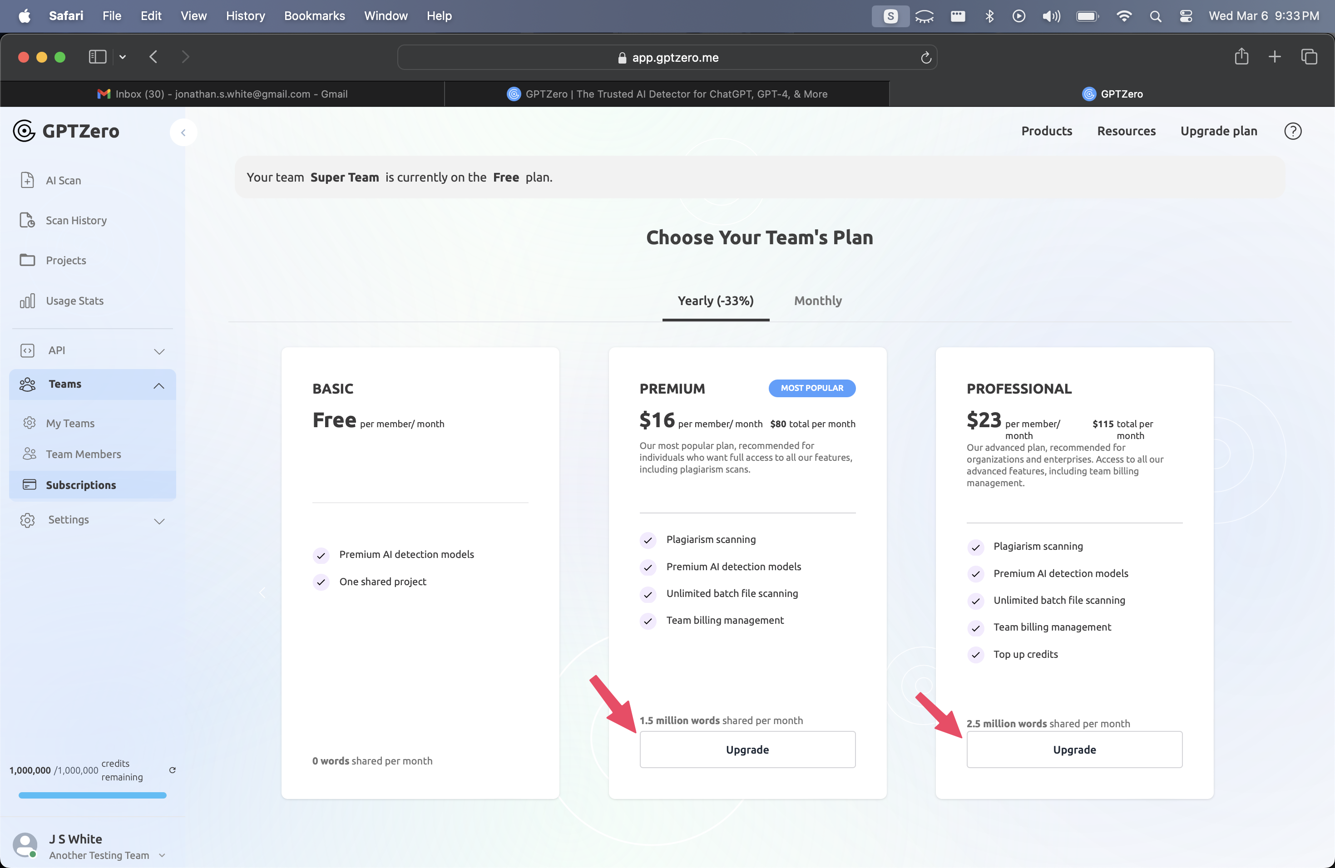Open the help question mark icon
Screen dimensions: 1335x868
coord(1292,131)
